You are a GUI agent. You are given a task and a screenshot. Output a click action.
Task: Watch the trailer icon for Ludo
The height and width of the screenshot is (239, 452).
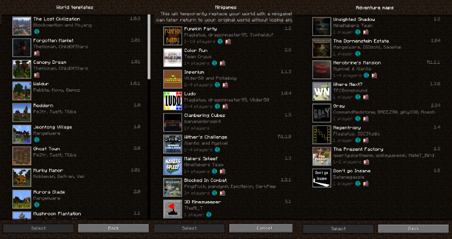click(225, 106)
